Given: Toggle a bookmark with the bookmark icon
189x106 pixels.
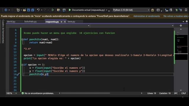Looking at the screenshot, I should (186, 10).
